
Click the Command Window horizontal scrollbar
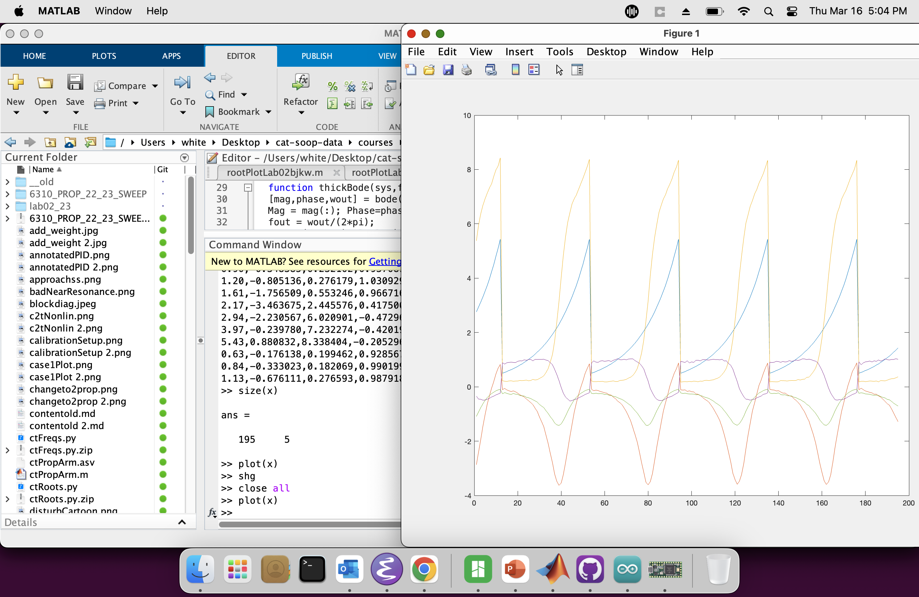pyautogui.click(x=309, y=525)
